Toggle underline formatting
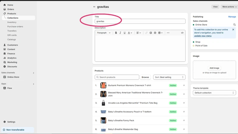 pyautogui.click(x=124, y=33)
